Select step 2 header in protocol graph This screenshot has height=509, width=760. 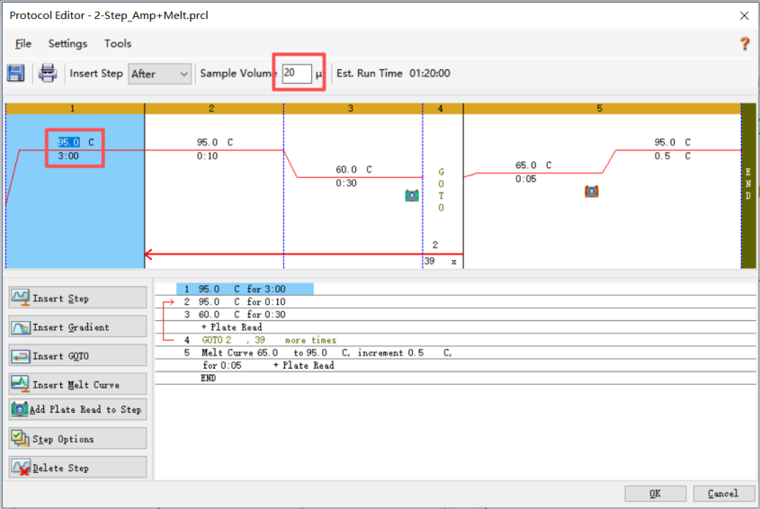[212, 109]
